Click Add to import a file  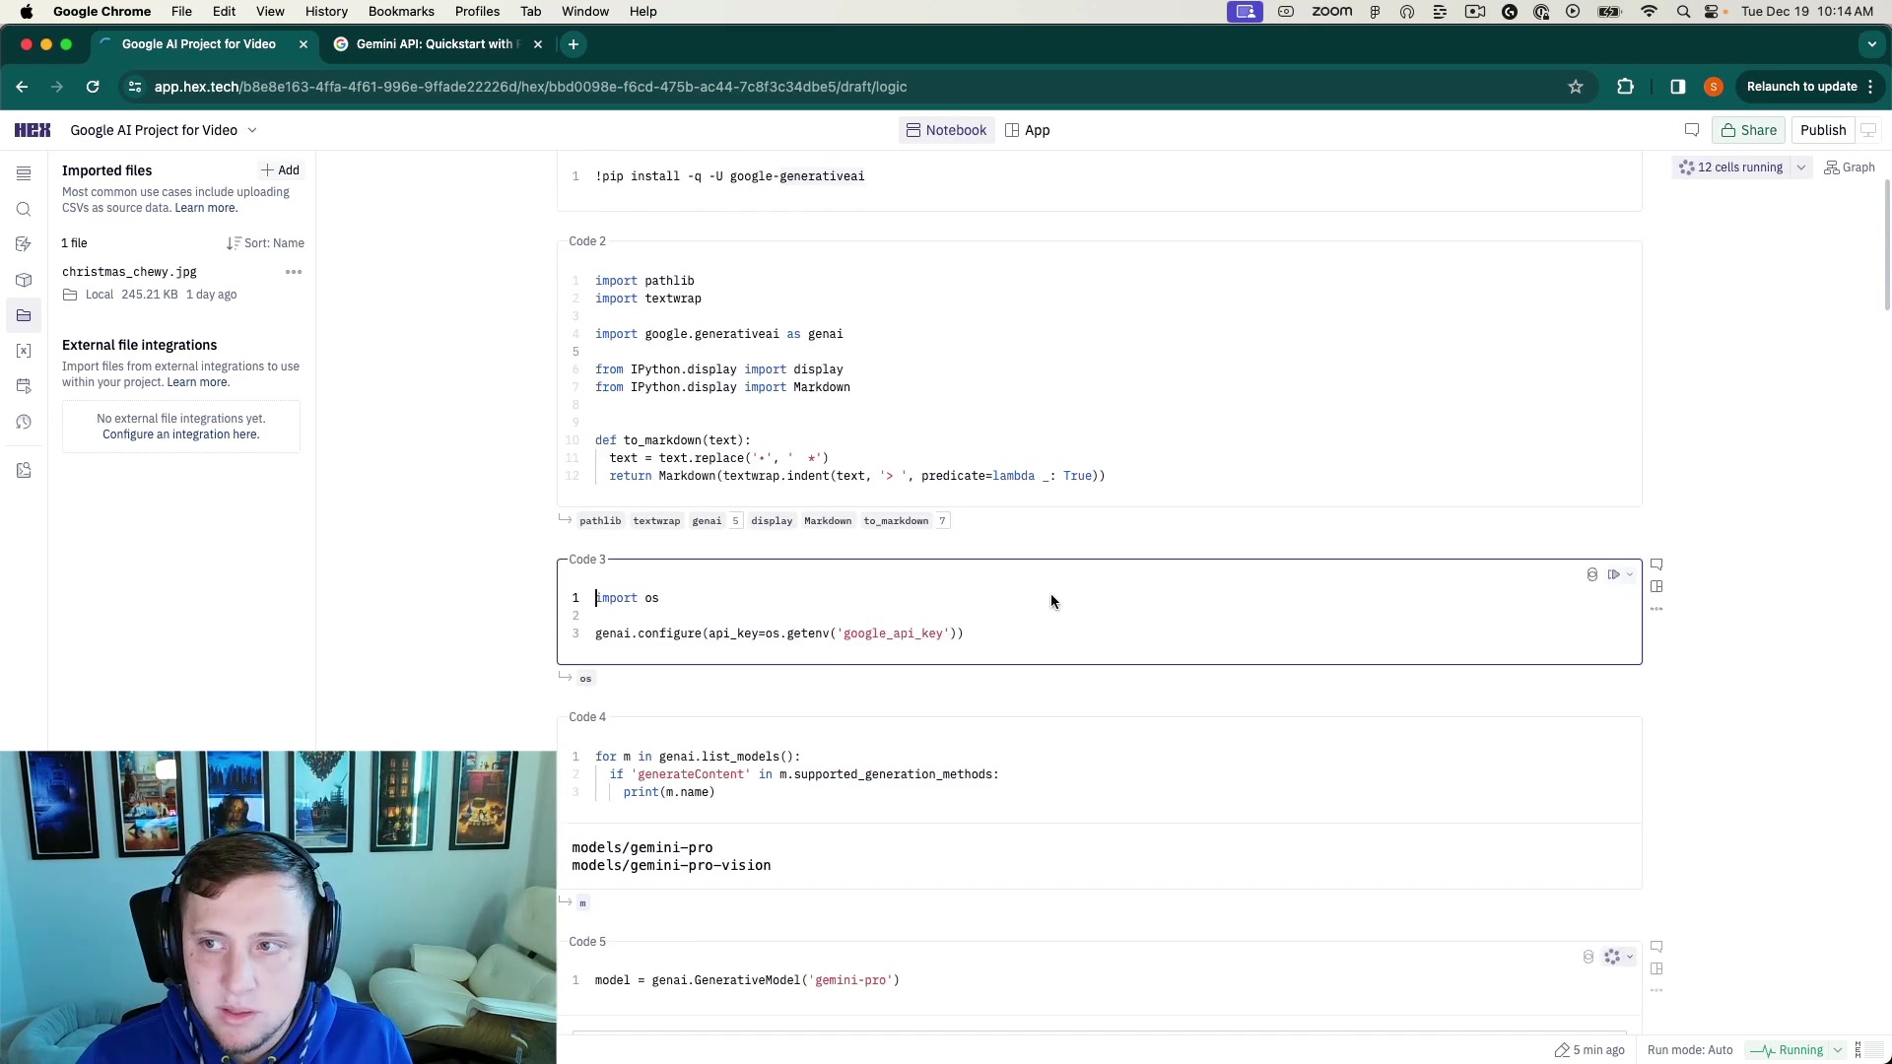(x=281, y=170)
